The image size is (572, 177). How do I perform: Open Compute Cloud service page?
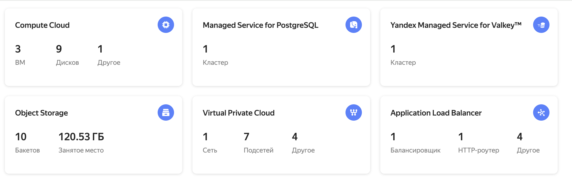(42, 25)
